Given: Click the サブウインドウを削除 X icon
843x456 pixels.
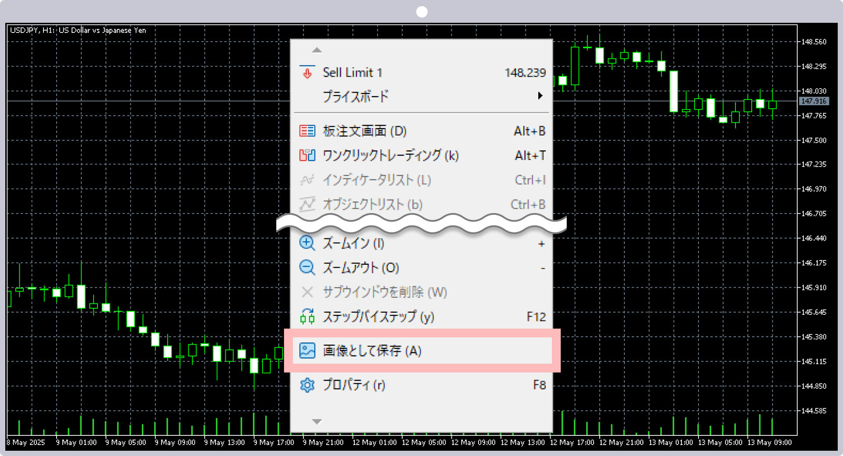Looking at the screenshot, I should click(x=308, y=292).
